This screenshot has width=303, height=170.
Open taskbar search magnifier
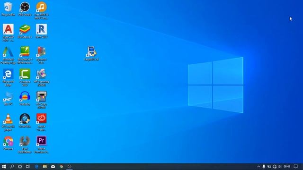[12, 167]
